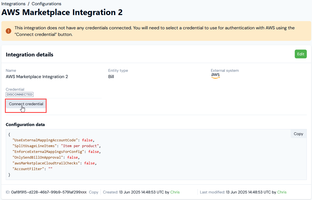Click the Integration details heading

30,55
